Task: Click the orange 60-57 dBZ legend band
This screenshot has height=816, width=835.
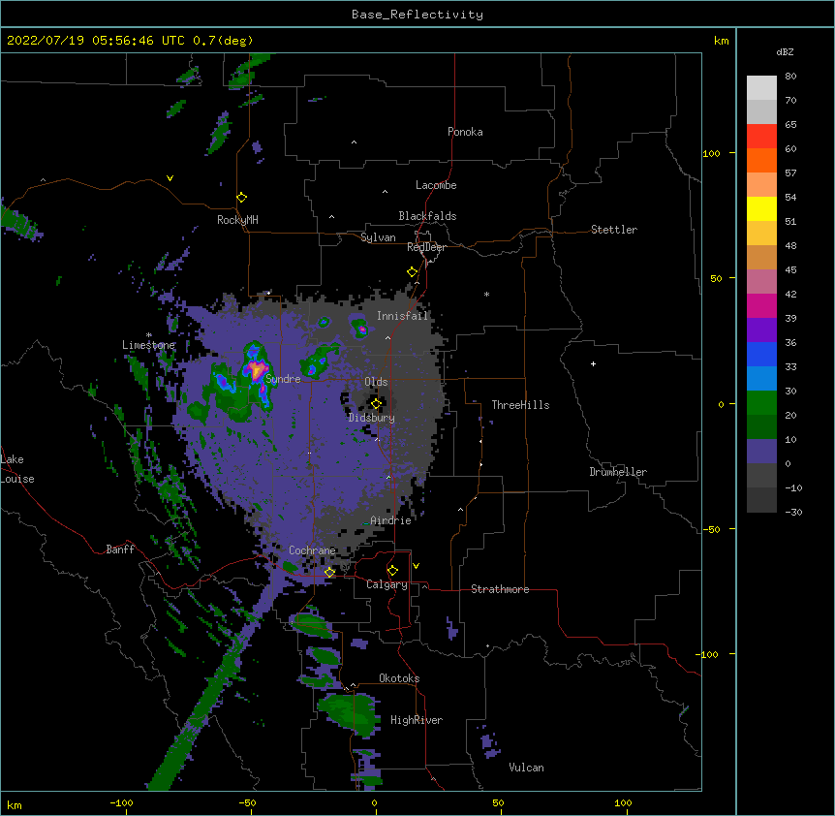Action: [761, 161]
